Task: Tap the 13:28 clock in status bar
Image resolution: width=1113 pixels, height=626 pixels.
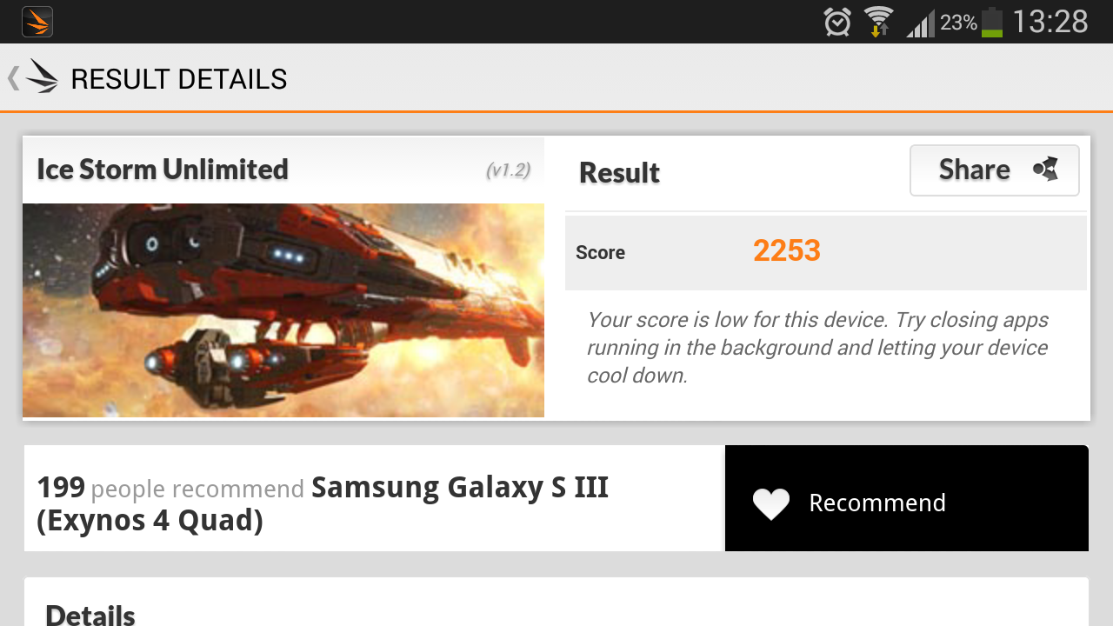Action: [1050, 22]
